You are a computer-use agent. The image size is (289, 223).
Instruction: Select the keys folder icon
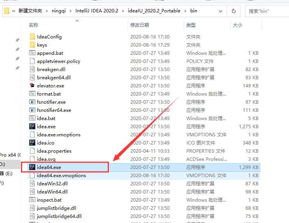click(x=32, y=45)
